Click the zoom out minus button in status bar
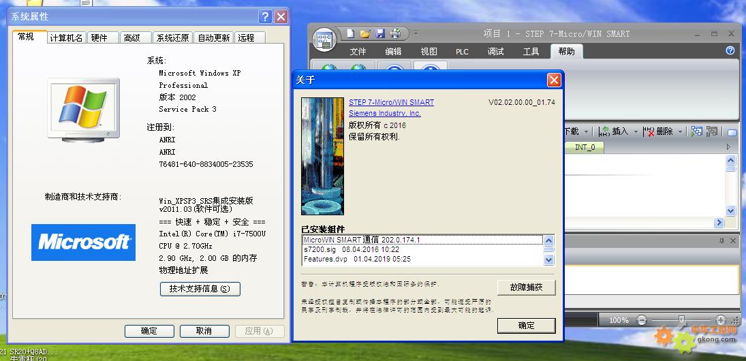746x361 pixels. coord(642,320)
